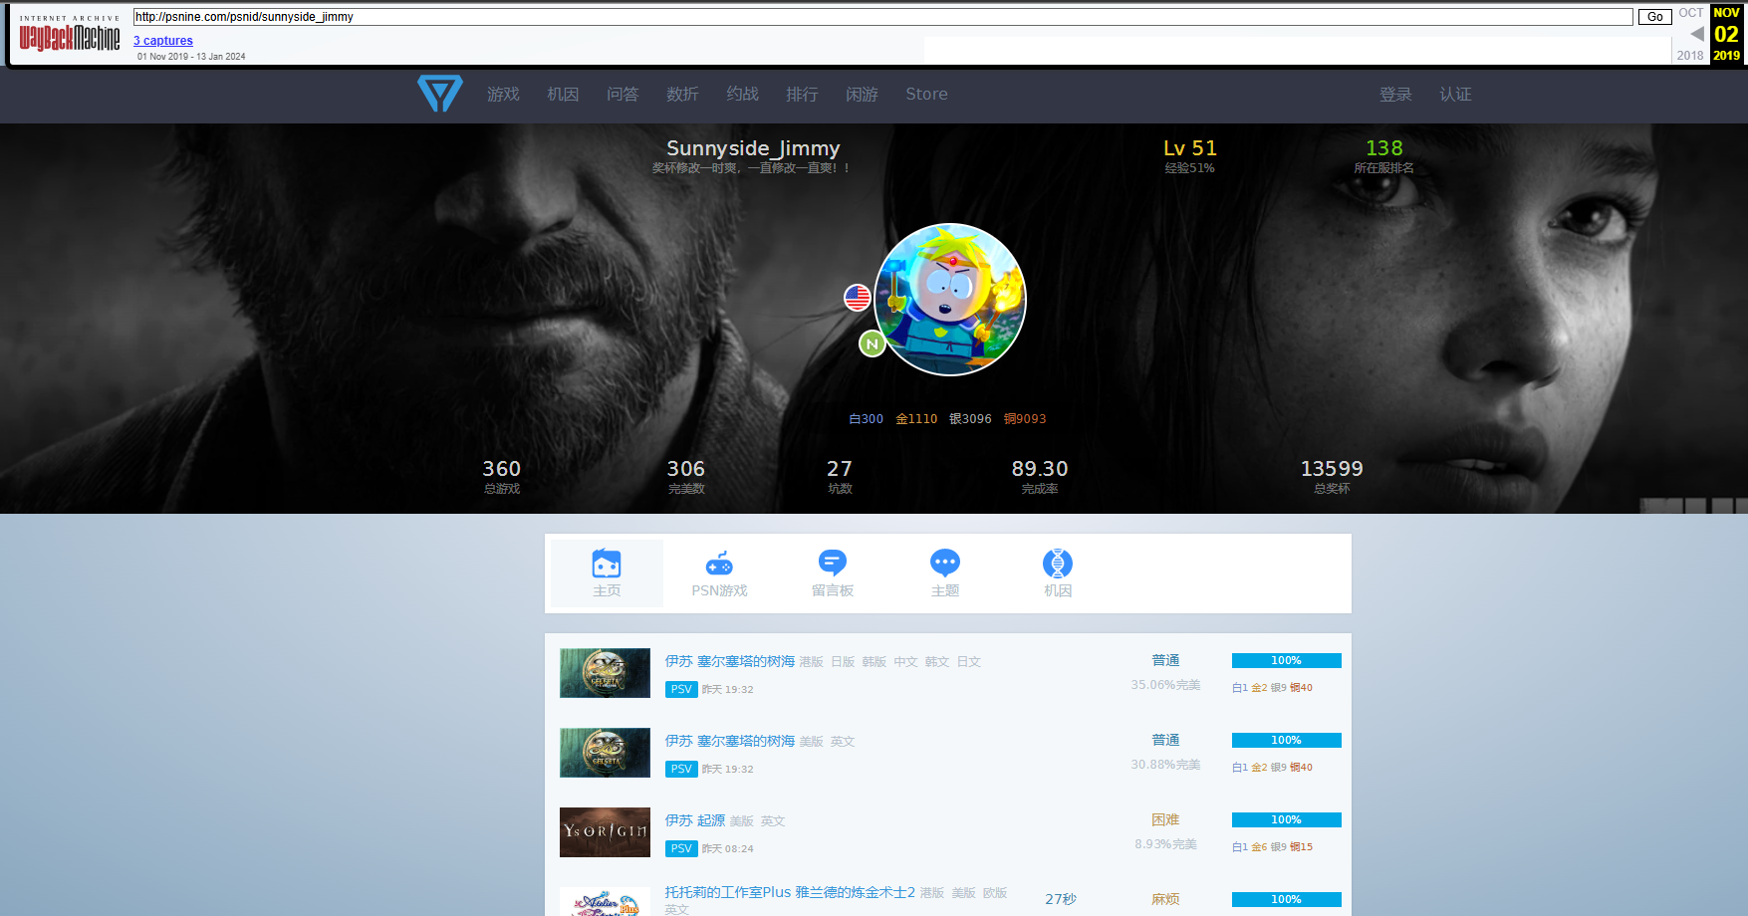The height and width of the screenshot is (916, 1748).
Task: Open the 伊苏 起源 game thumbnail
Action: click(x=605, y=832)
